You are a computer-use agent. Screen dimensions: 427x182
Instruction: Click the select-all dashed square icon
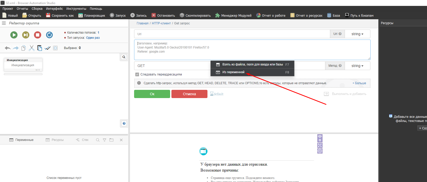(x=55, y=48)
